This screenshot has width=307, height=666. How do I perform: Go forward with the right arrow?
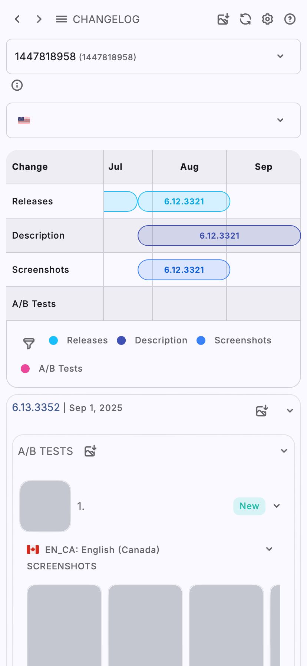[39, 19]
